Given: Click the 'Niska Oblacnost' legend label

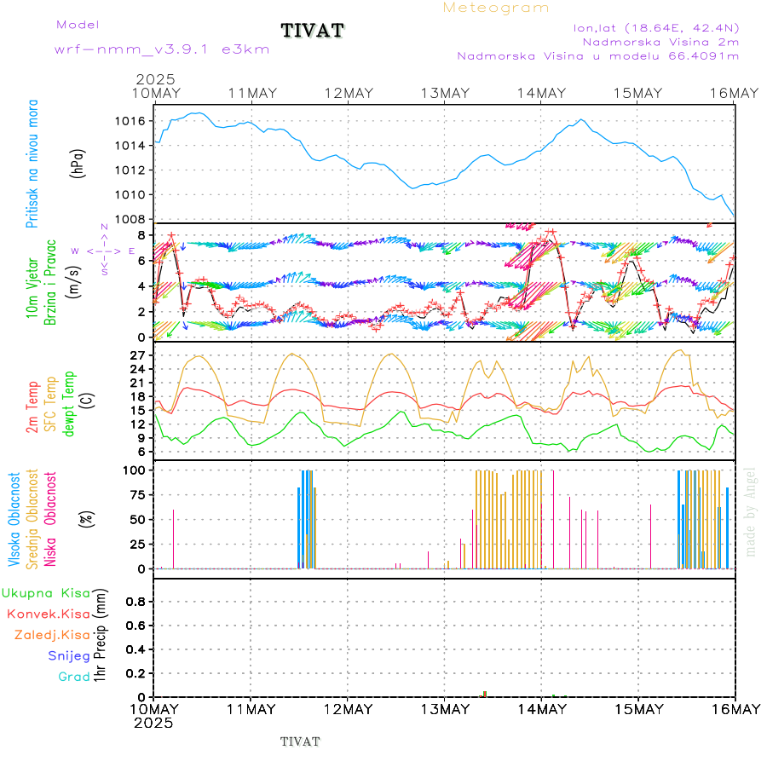Looking at the screenshot, I should (50, 518).
